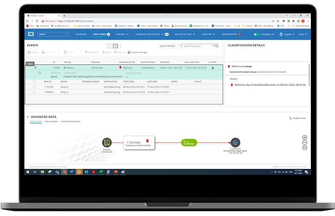The height and width of the screenshot is (216, 335).
Task: Check the box for raw ID 17948553
Action: 34,92
